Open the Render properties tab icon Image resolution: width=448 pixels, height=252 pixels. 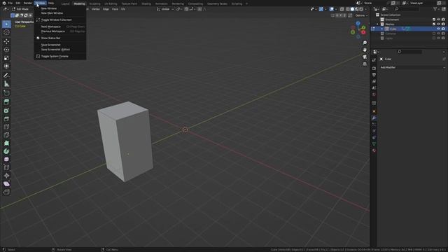click(x=374, y=69)
